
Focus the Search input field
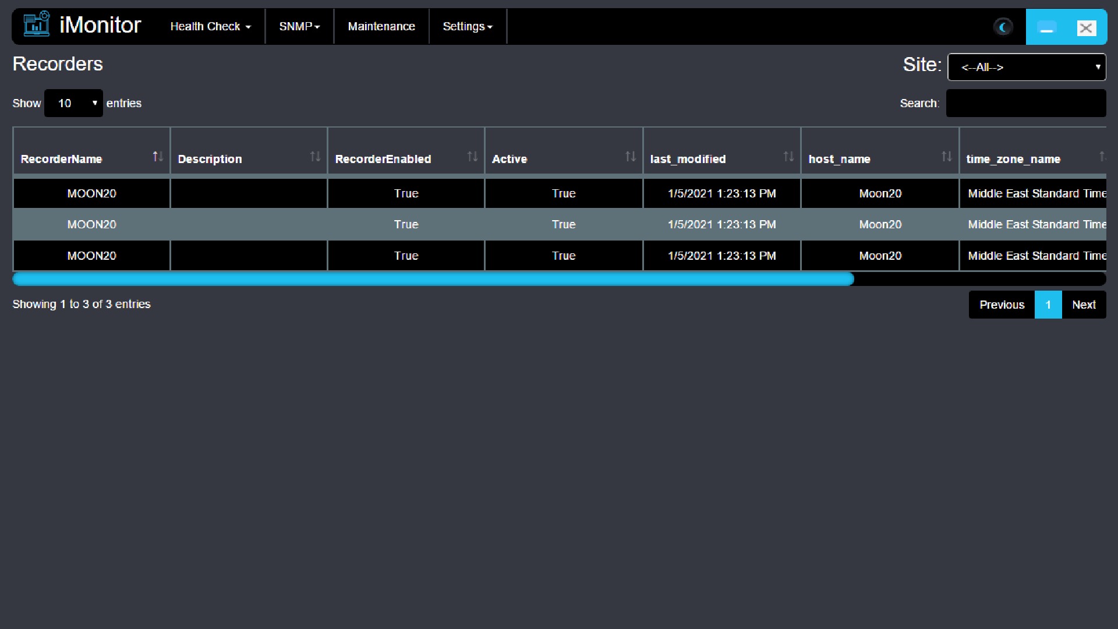click(1025, 103)
